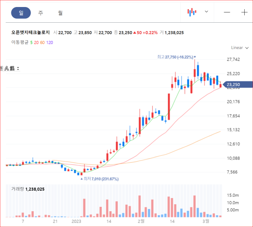Viewport: 253px width, 227px height.
Task: Click the 이동평균 label
Action: (x=20, y=42)
